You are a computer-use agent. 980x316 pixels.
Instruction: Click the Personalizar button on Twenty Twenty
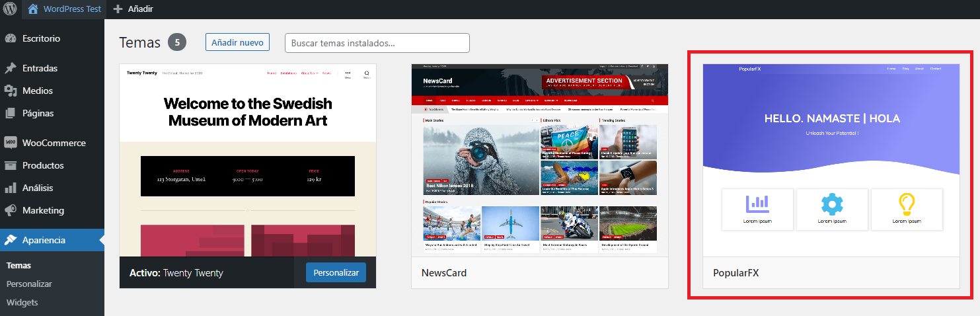coord(336,272)
